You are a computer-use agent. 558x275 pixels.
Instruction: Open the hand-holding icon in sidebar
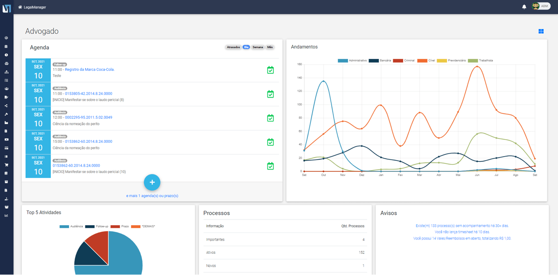(6, 199)
